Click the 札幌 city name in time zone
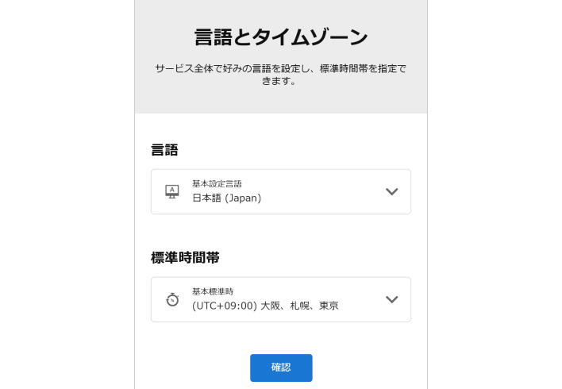 pyautogui.click(x=299, y=306)
